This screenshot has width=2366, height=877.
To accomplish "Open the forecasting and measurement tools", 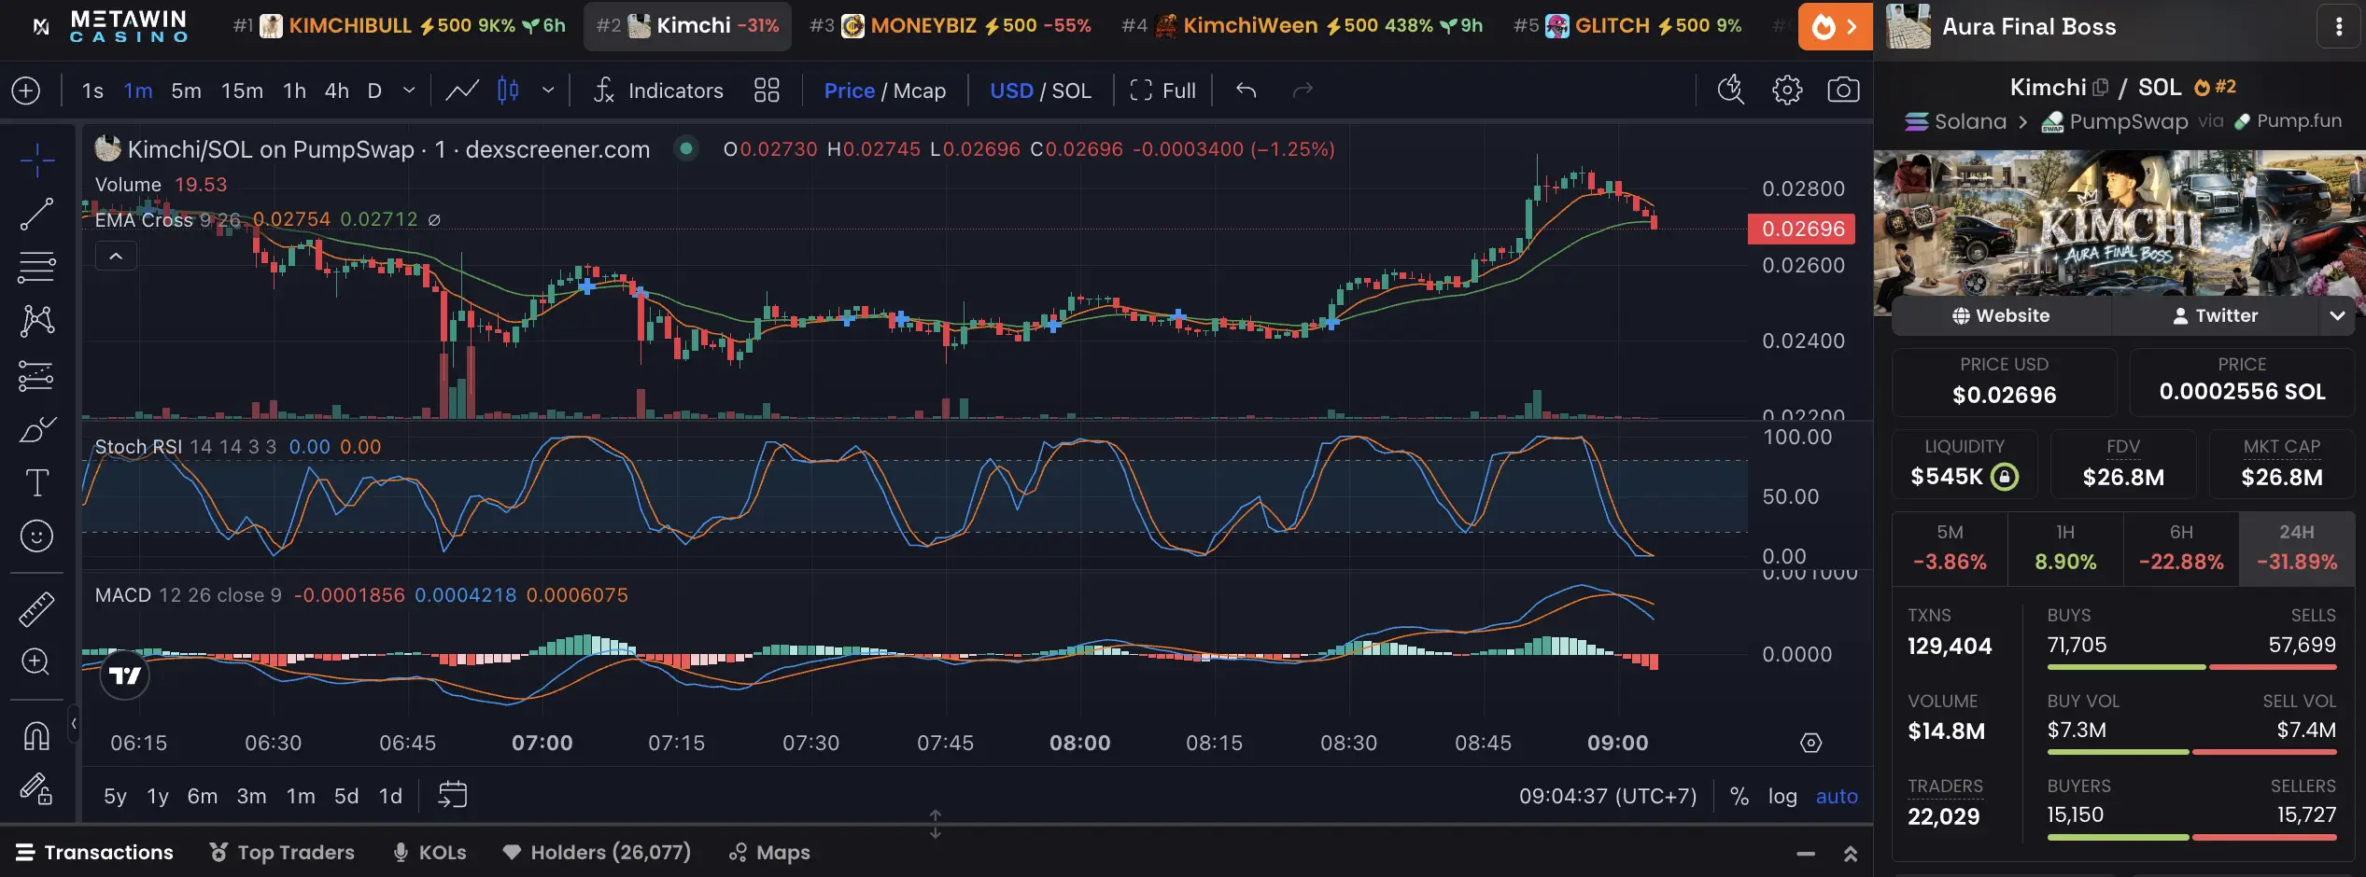I will pos(37,376).
